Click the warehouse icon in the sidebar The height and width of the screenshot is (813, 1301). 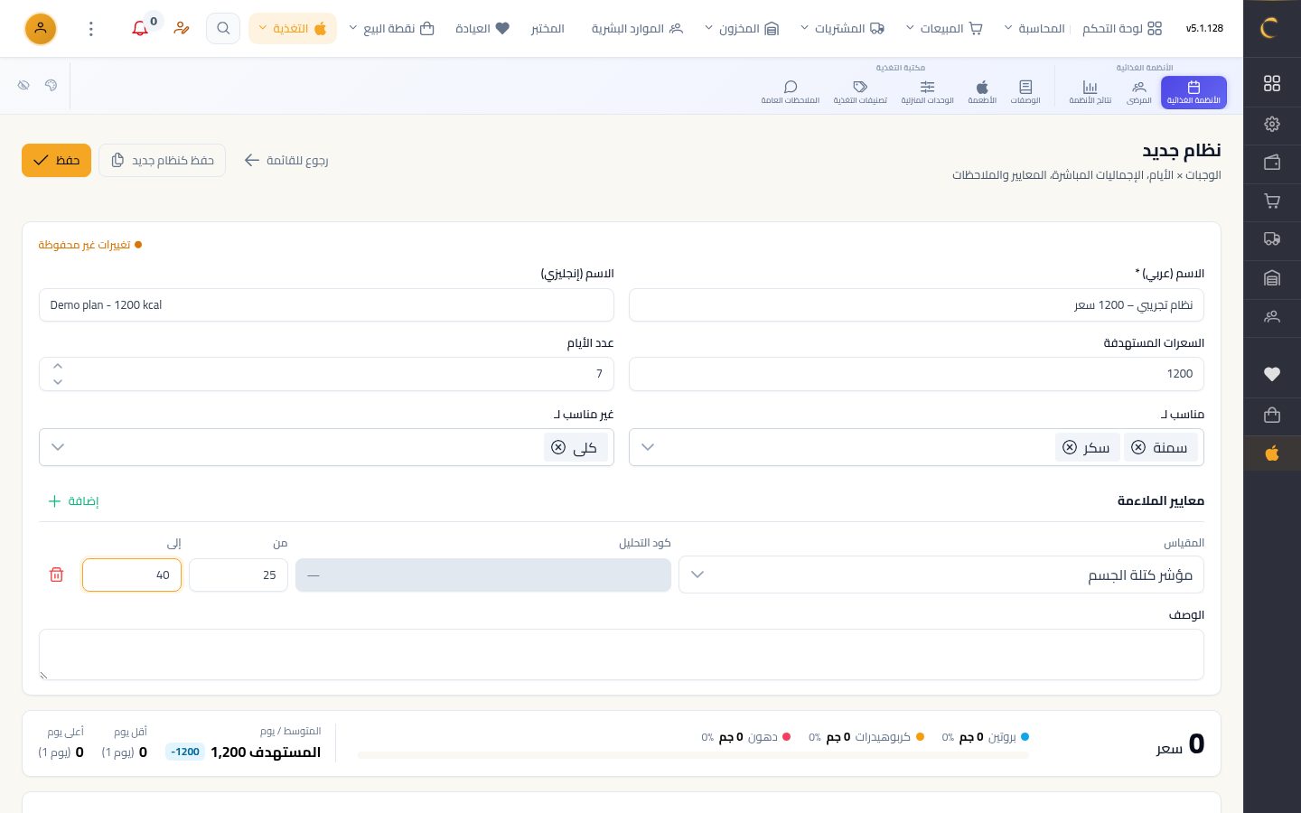point(1272,278)
